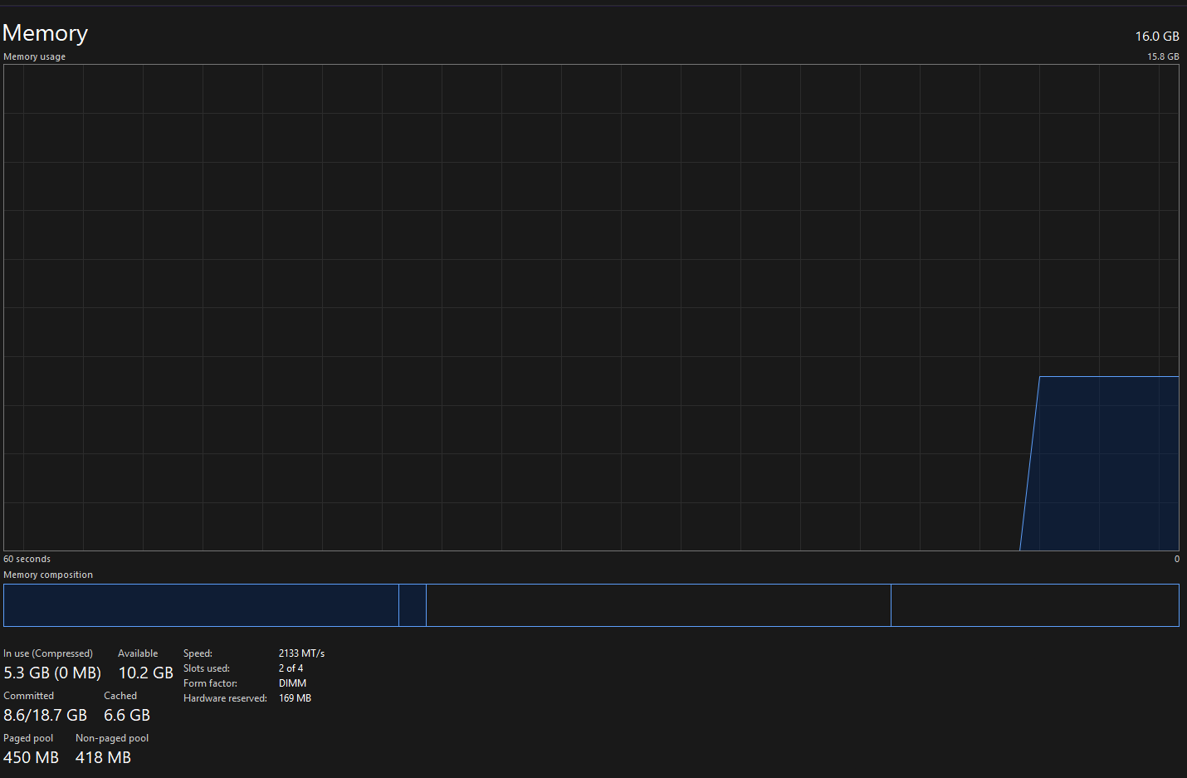Click the Memory composition label
The width and height of the screenshot is (1187, 778).
click(x=48, y=575)
